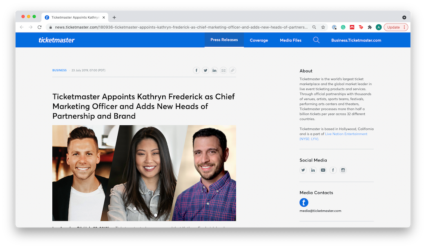Open Business.Ticketmaster.com from the navigation
Screen dimensions: 426x248
pos(356,40)
